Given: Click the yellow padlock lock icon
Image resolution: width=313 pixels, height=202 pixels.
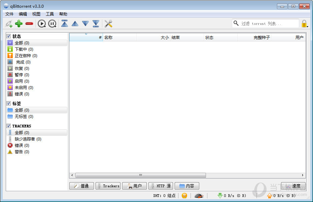Looking at the screenshot, I should (x=304, y=24).
